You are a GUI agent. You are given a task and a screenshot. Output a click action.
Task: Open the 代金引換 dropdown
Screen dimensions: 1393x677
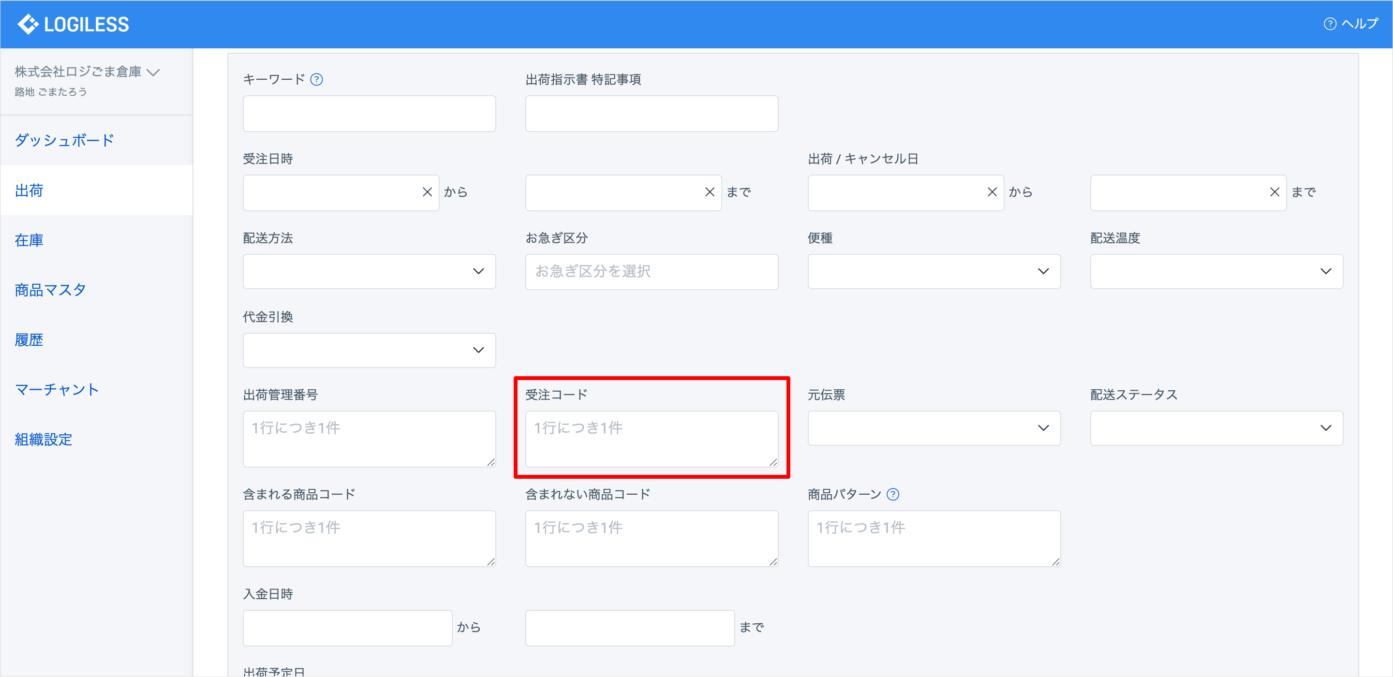(x=370, y=351)
